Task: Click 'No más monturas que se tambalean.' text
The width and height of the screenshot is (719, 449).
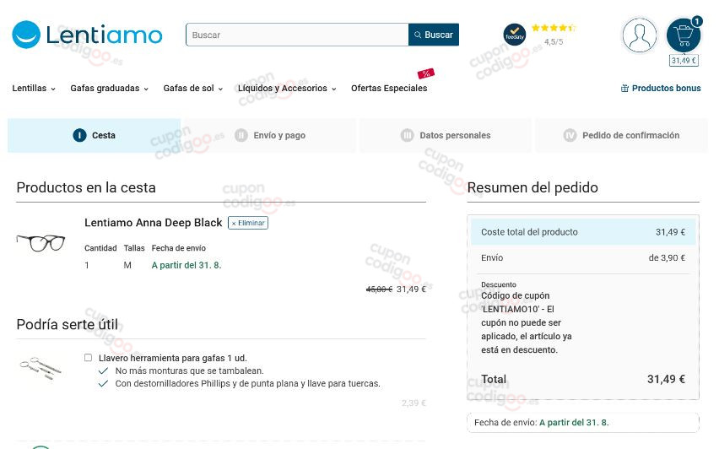Action: coord(189,371)
